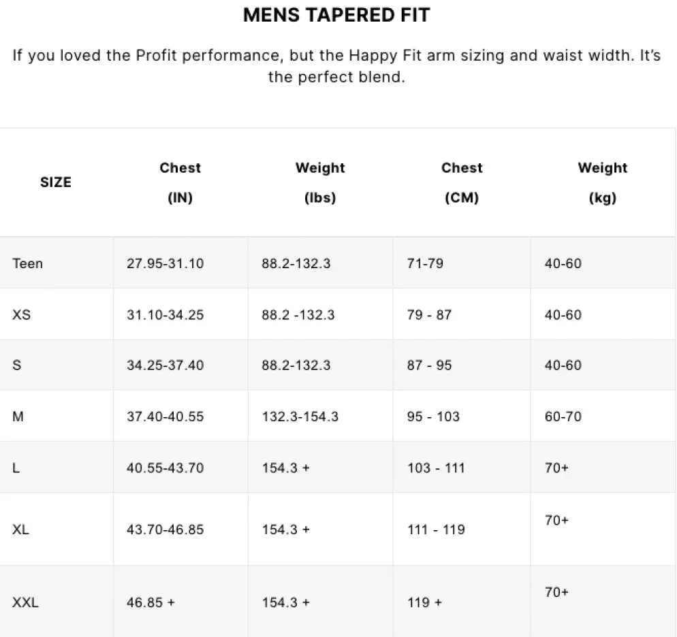Click the 111 - 119 chest cm cell

coord(436,529)
